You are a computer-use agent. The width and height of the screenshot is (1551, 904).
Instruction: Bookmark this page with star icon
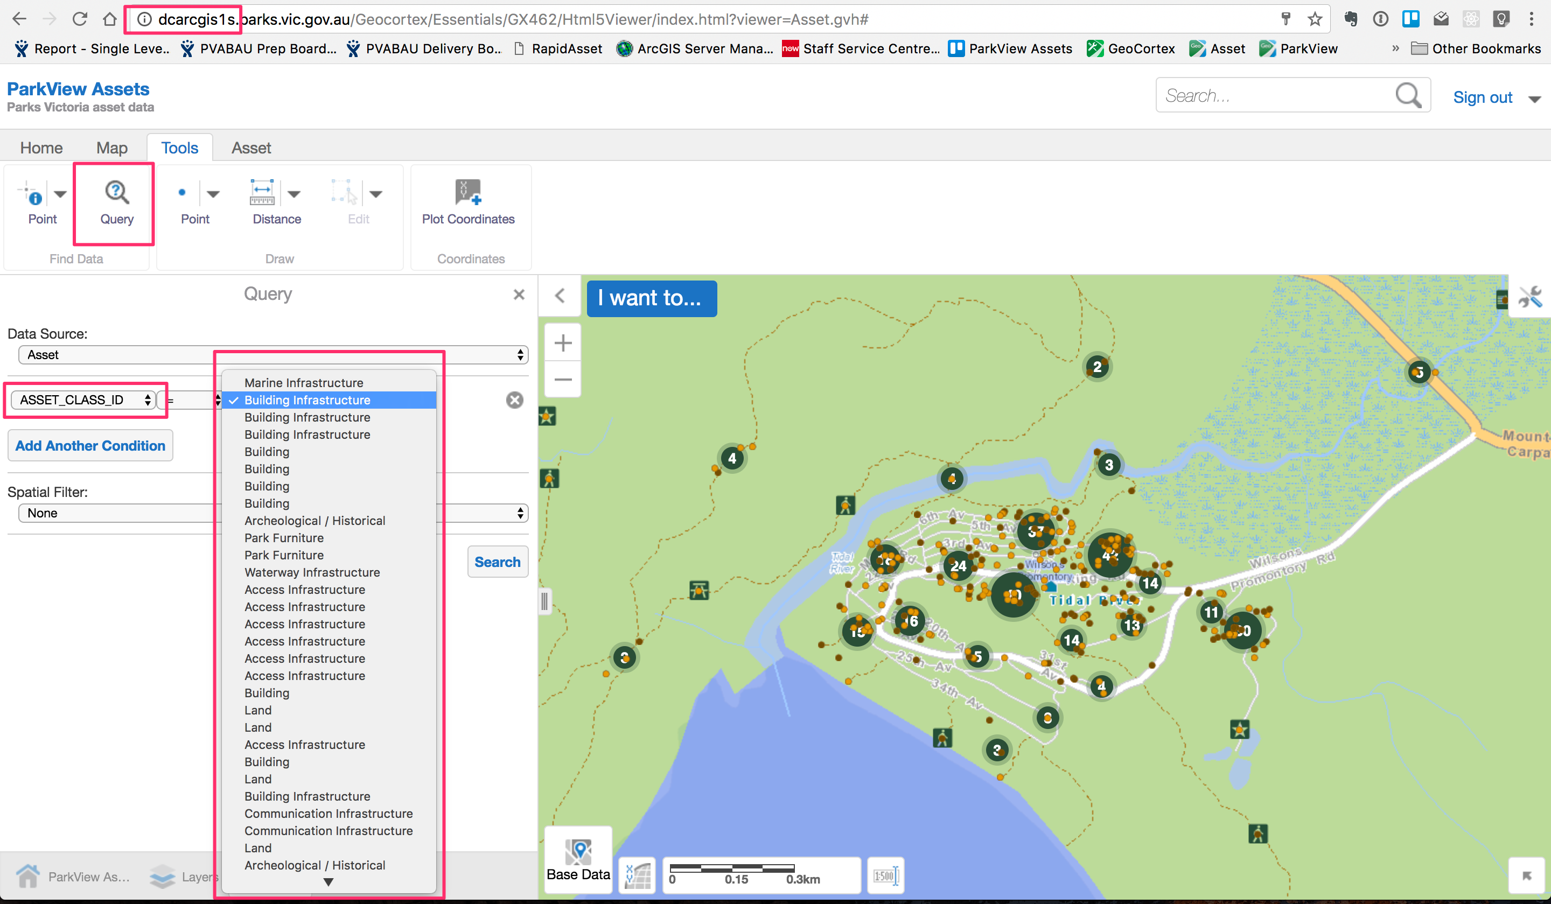pos(1315,19)
